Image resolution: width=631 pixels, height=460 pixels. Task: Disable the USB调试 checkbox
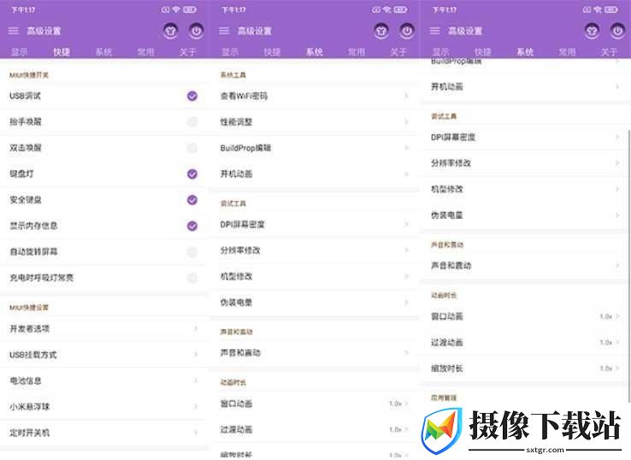(192, 96)
